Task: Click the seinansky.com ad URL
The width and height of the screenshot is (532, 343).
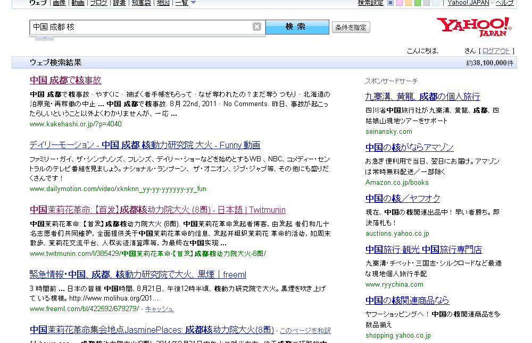Action: pos(389,131)
